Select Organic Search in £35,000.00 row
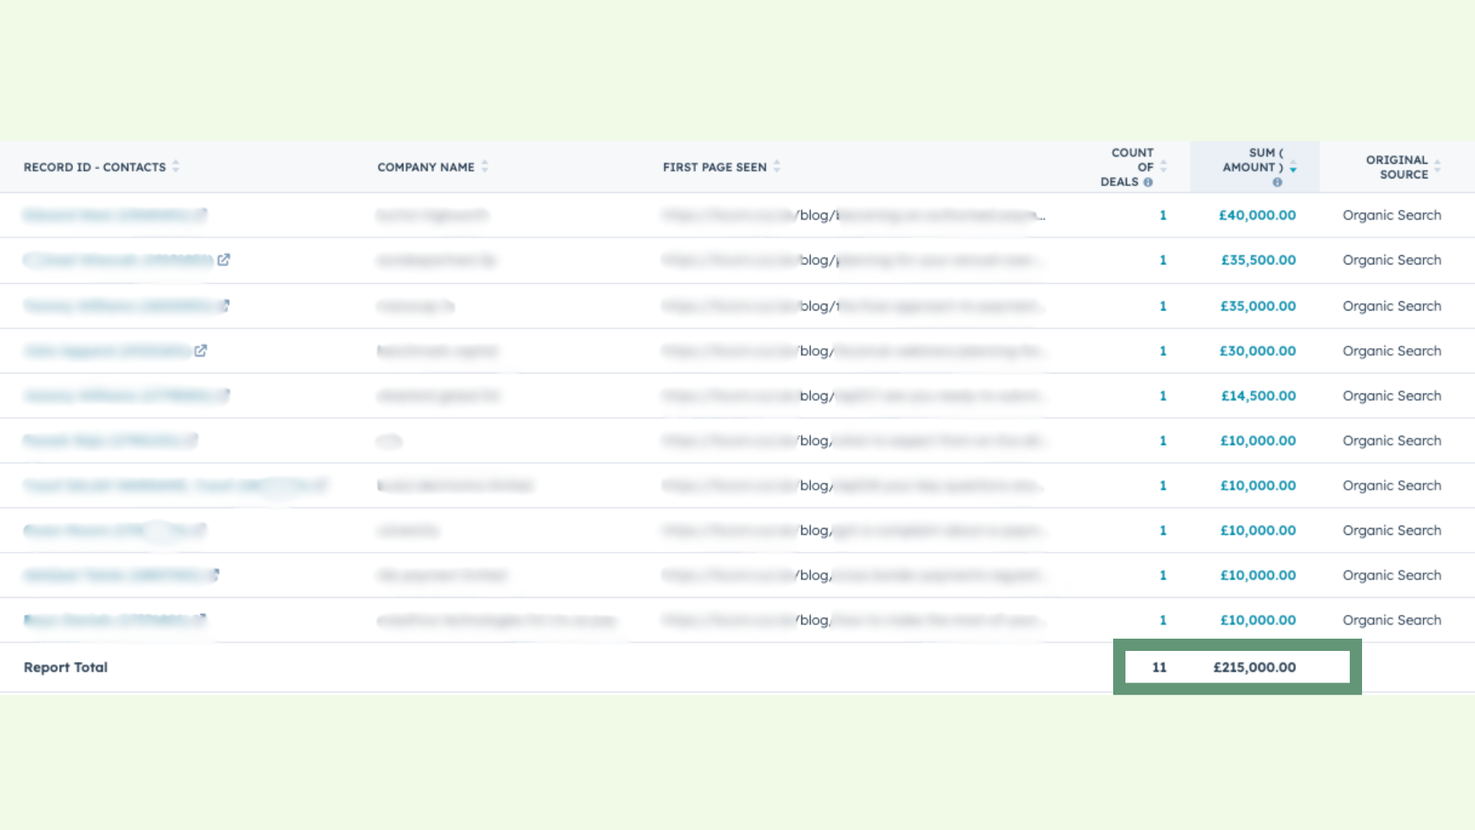The width and height of the screenshot is (1475, 830). (x=1391, y=306)
